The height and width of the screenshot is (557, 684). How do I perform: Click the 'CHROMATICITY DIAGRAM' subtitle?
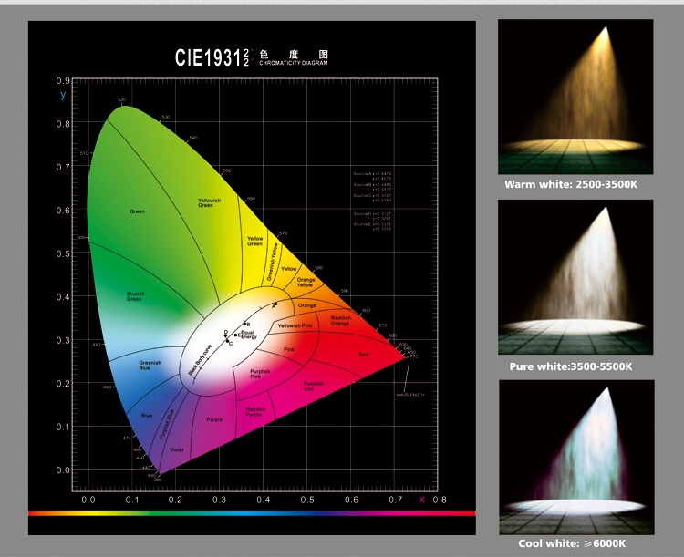[293, 63]
